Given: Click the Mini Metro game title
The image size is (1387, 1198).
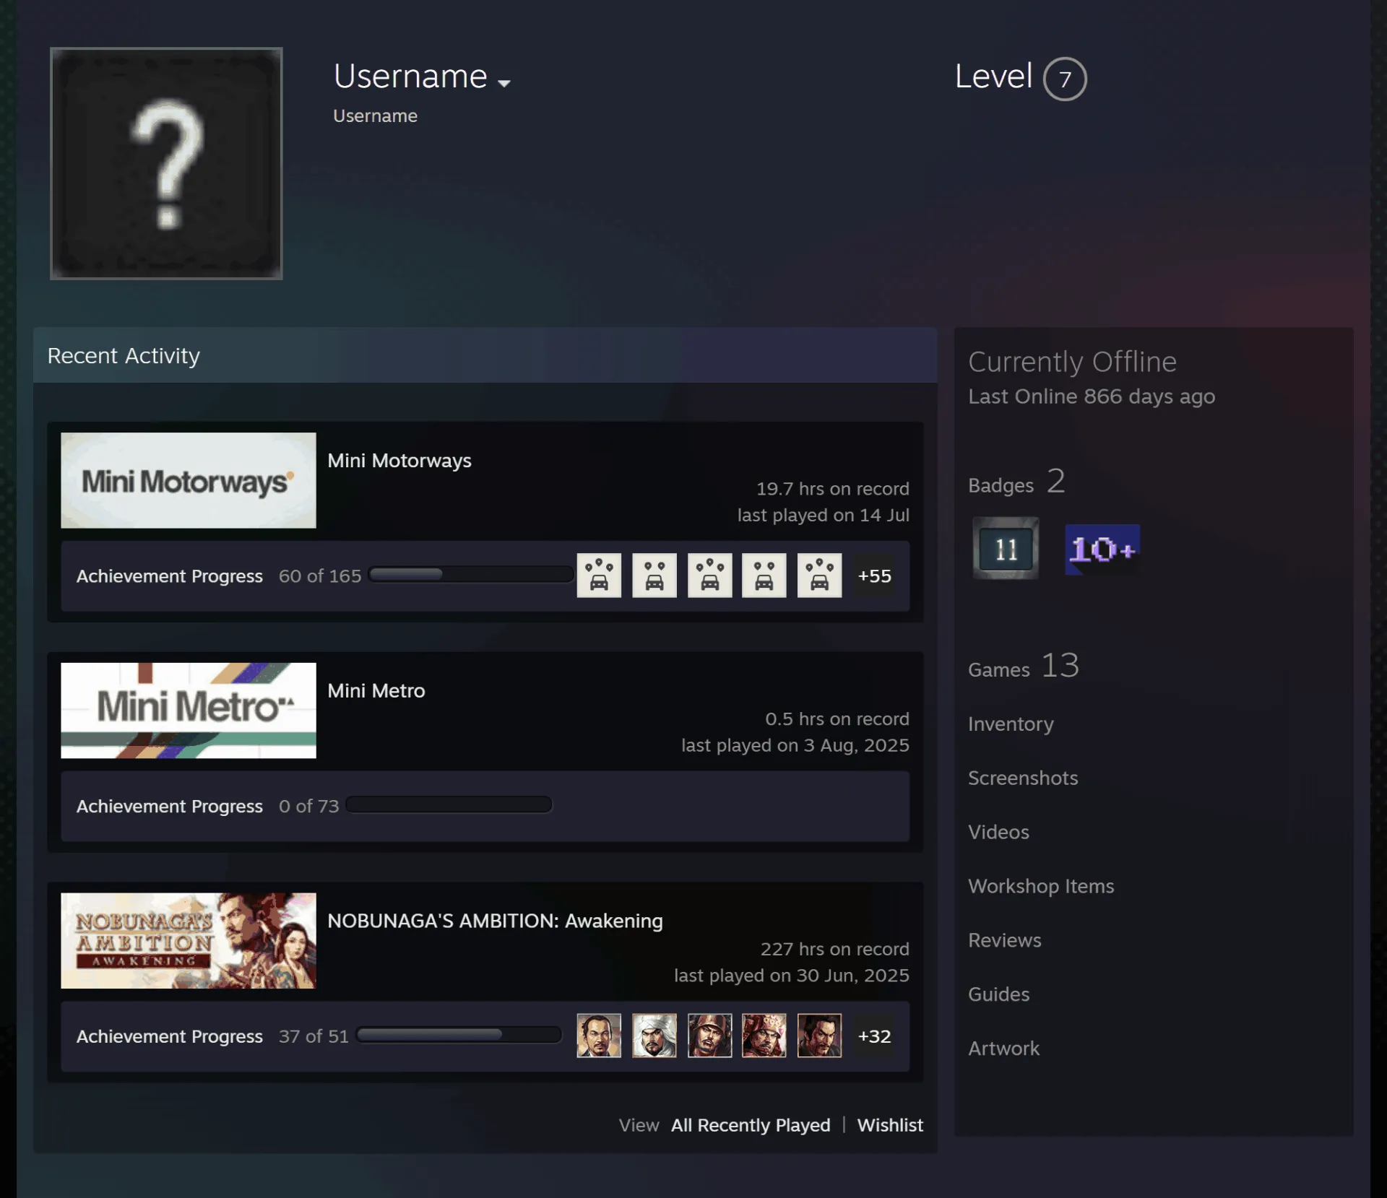Looking at the screenshot, I should pos(376,690).
